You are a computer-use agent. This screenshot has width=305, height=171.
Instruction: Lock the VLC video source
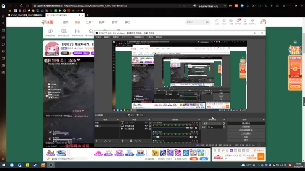[150, 128]
